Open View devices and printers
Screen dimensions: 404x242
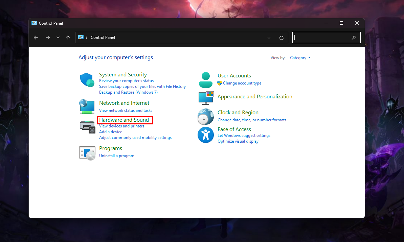(x=121, y=126)
